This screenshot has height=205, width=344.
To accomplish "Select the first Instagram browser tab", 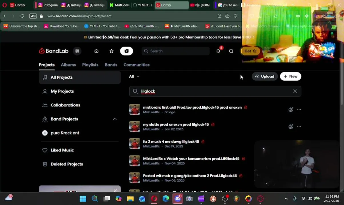I will click(x=47, y=5).
